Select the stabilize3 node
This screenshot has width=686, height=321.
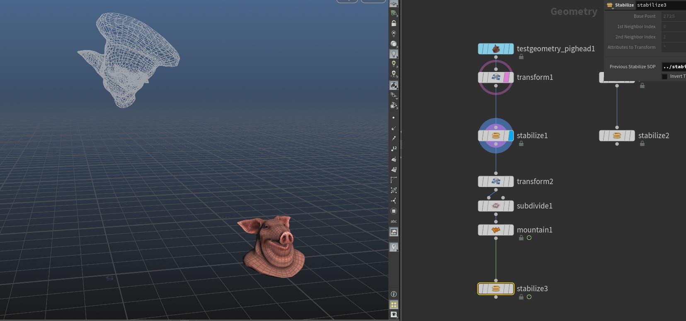click(x=496, y=289)
